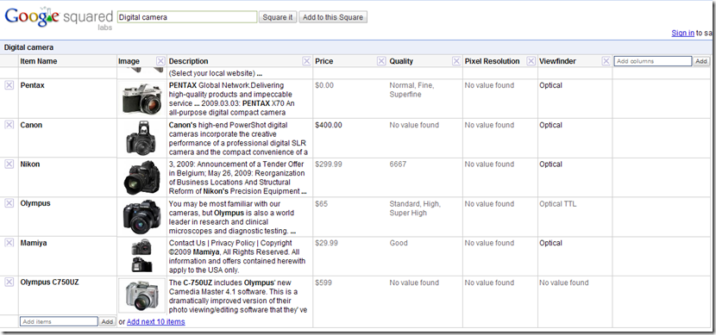The image size is (716, 335).
Task: Delete the Olympus row
Action: click(x=9, y=203)
